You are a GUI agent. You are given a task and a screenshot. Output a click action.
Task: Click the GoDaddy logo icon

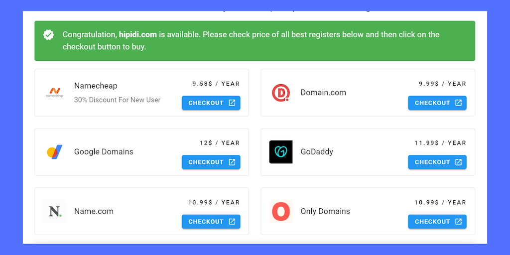[281, 152]
